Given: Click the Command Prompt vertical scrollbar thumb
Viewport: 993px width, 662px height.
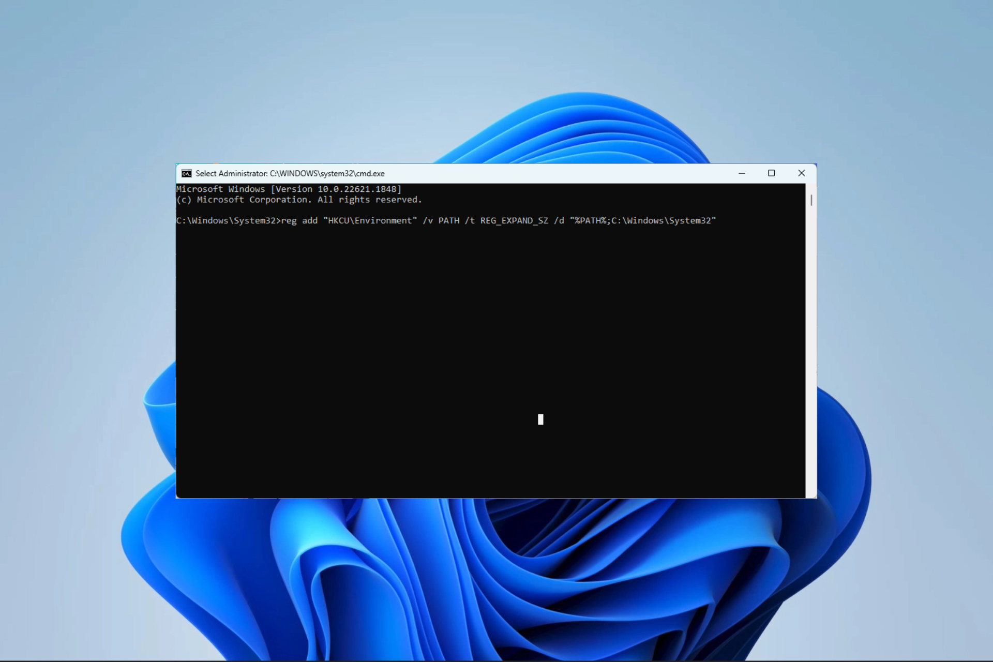Looking at the screenshot, I should [811, 200].
